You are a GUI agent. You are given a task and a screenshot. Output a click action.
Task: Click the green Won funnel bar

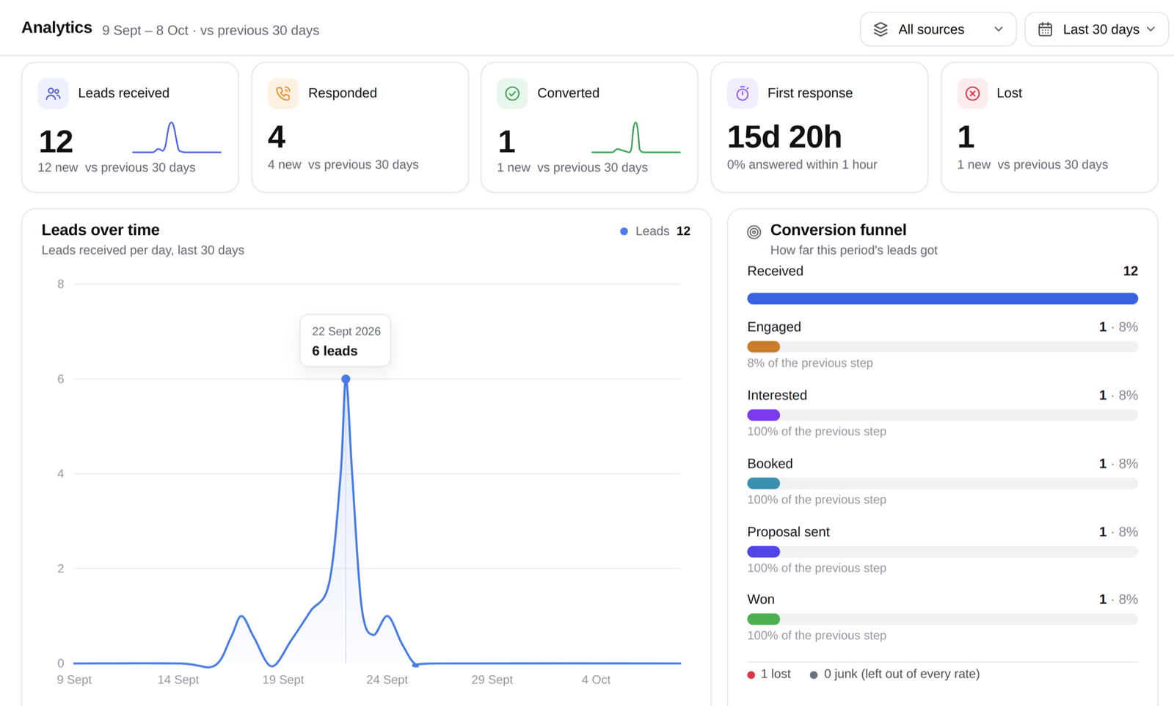click(x=763, y=619)
